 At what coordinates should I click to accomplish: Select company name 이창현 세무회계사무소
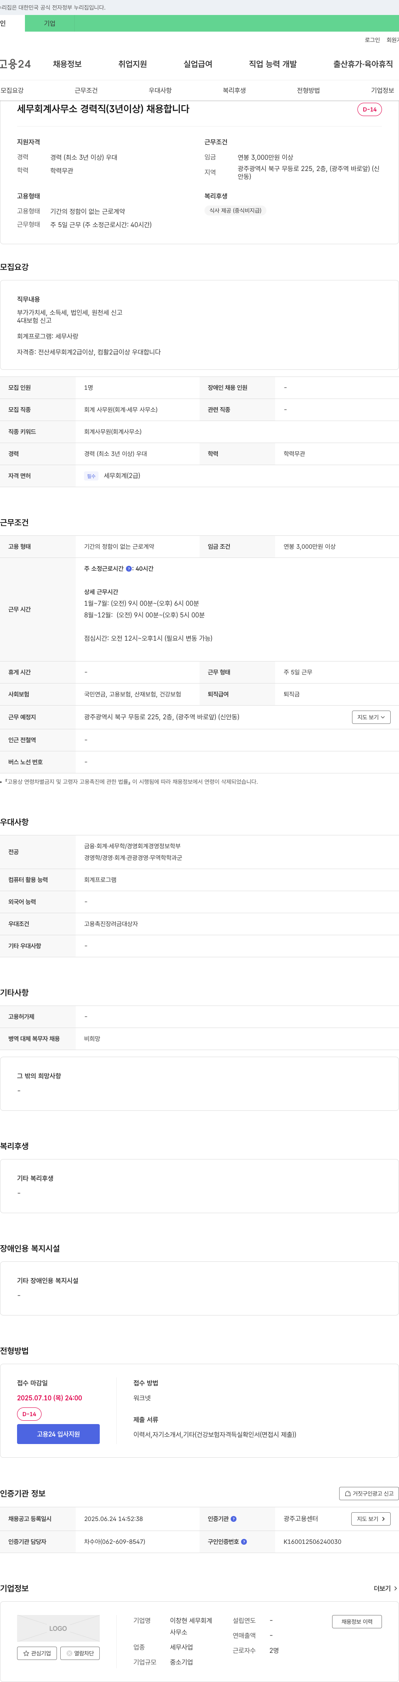(191, 1626)
